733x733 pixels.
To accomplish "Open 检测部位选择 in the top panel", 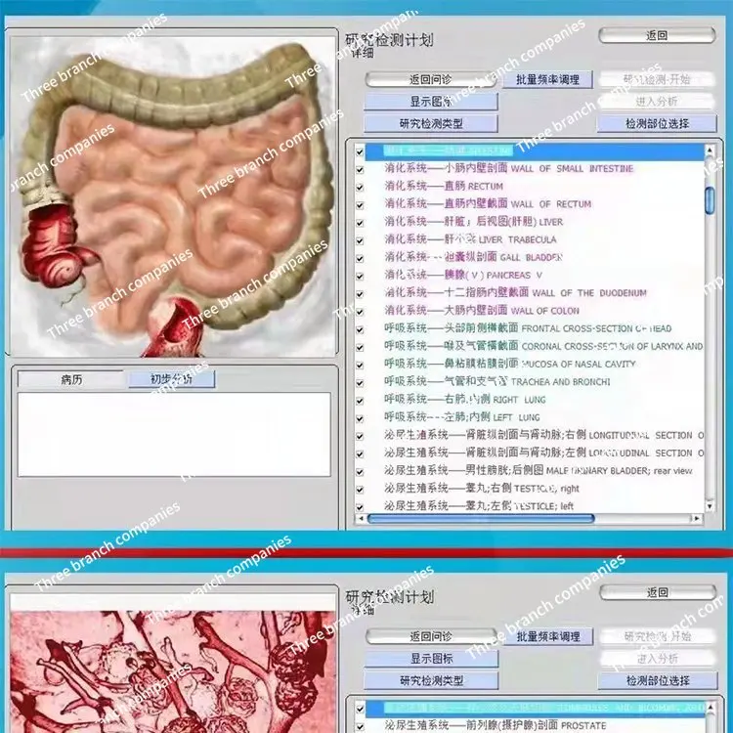I will [x=657, y=124].
